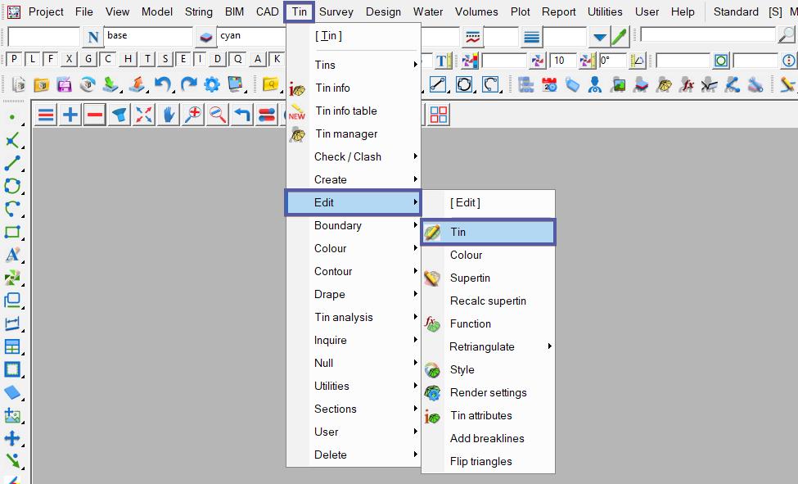This screenshot has height=484, width=798.
Task: Toggle the S snap button
Action: [x=165, y=59]
